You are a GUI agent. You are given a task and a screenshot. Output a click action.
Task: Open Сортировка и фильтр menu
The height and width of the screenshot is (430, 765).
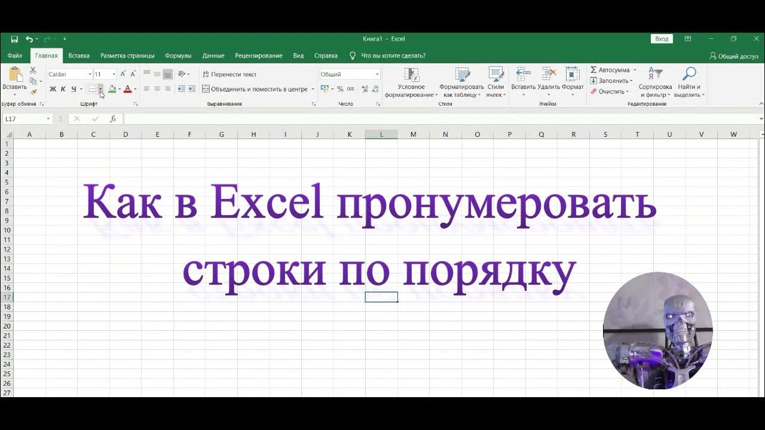pos(655,82)
